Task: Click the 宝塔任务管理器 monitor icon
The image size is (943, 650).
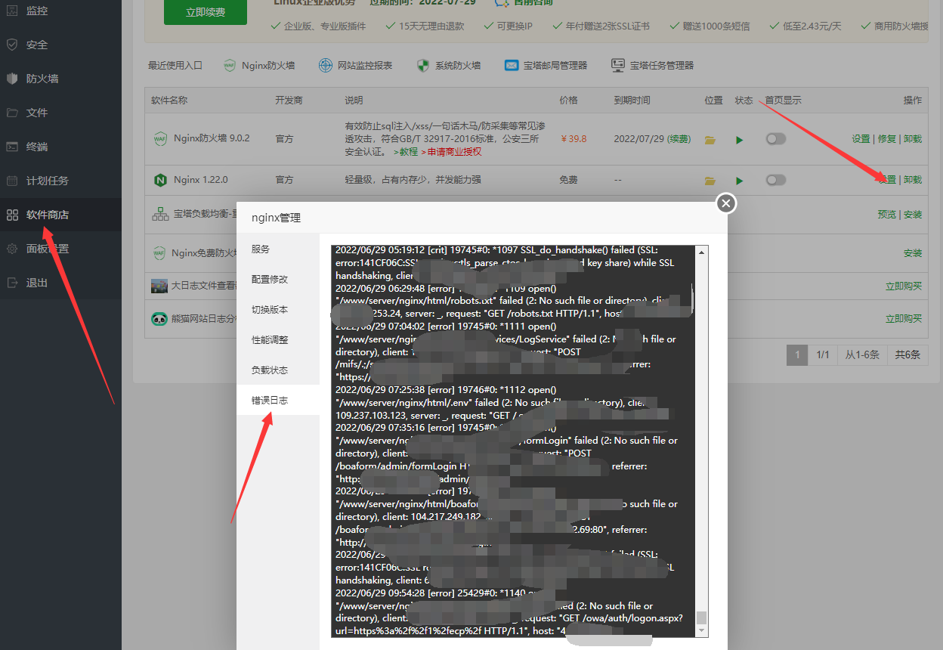Action: tap(618, 66)
